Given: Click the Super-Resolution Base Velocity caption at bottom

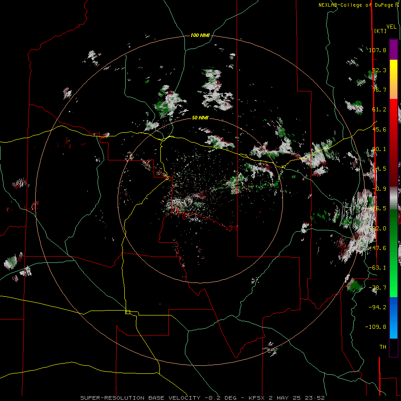Looking at the screenshot, I should [x=202, y=398].
